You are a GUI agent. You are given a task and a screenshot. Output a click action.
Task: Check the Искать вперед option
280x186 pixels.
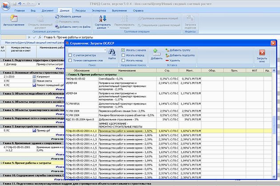point(124,55)
